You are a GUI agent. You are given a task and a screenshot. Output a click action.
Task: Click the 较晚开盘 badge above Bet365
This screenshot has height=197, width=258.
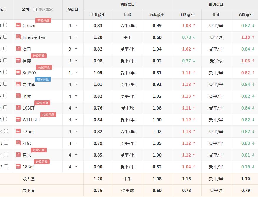click(x=44, y=67)
